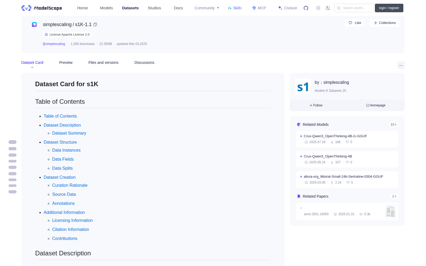Screen dimensions: 426x266
Task: Jump to Data Instances link
Action: [x=66, y=150]
